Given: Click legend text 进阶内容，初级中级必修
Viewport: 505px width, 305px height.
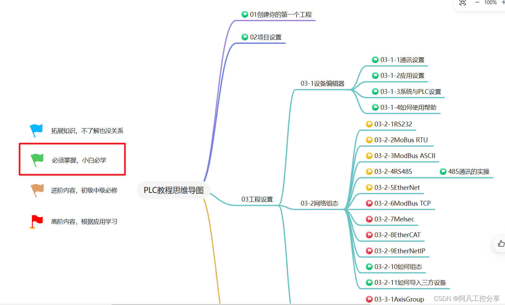Looking at the screenshot, I should (x=84, y=190).
